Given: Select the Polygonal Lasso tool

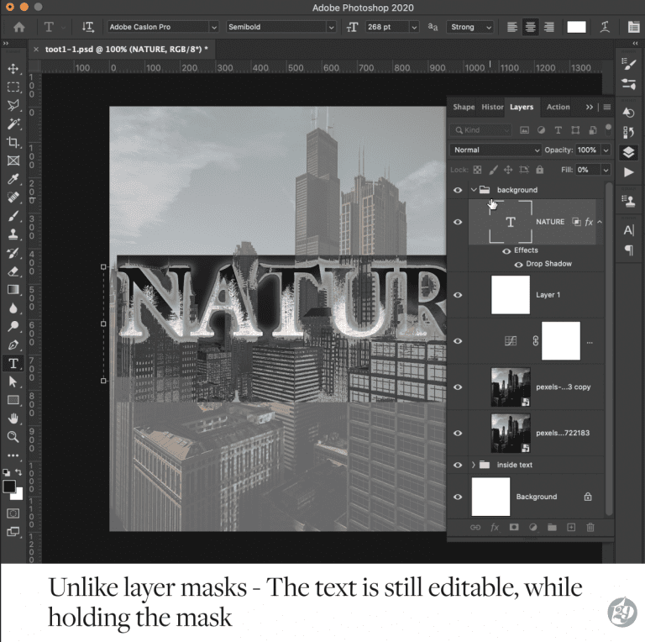Looking at the screenshot, I should coord(13,105).
